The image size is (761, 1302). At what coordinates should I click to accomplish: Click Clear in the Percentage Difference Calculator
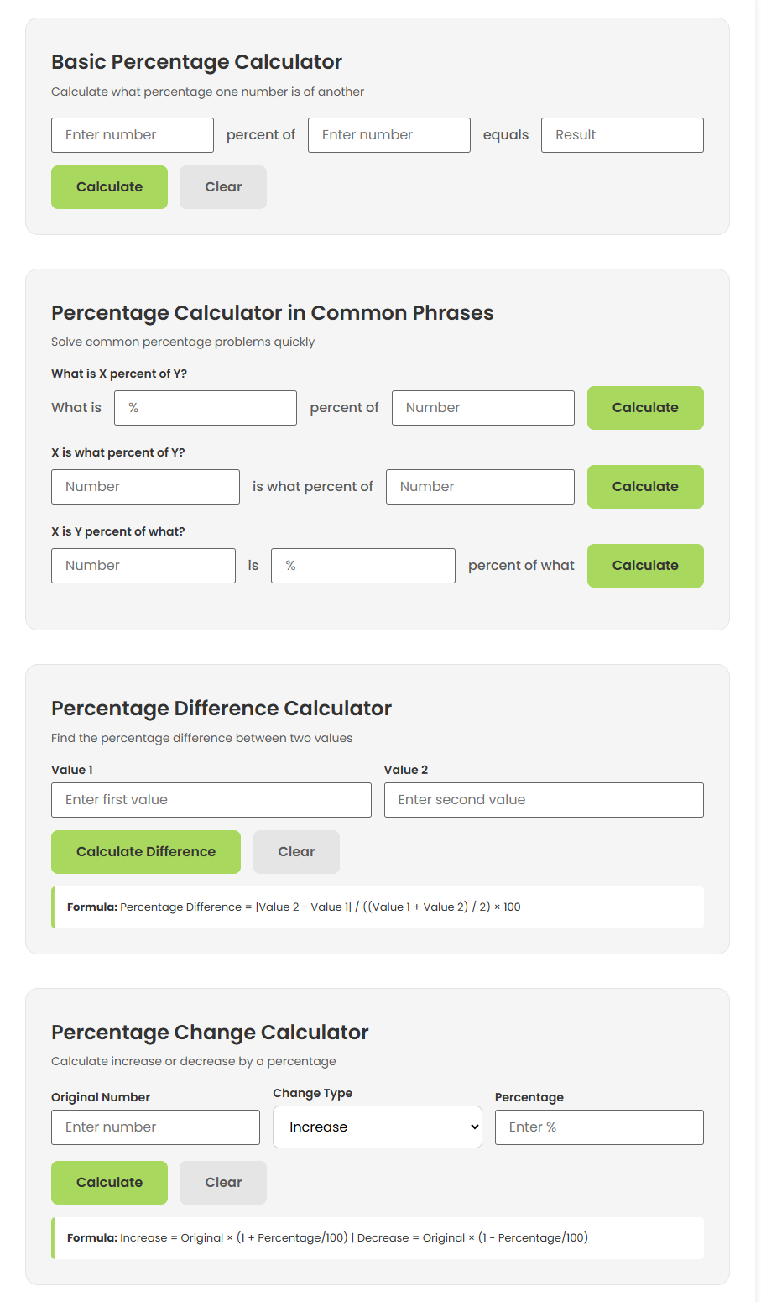[x=295, y=851]
